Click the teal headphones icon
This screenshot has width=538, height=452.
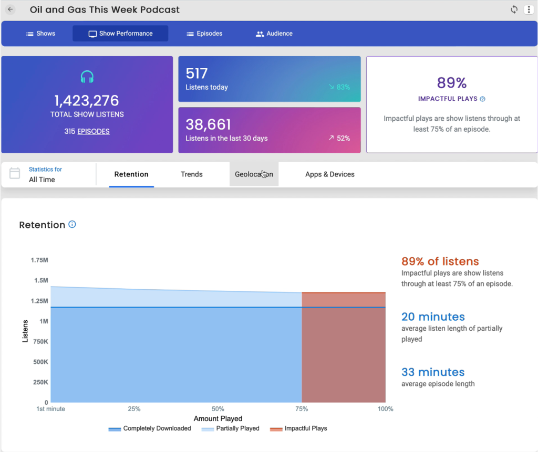[87, 77]
